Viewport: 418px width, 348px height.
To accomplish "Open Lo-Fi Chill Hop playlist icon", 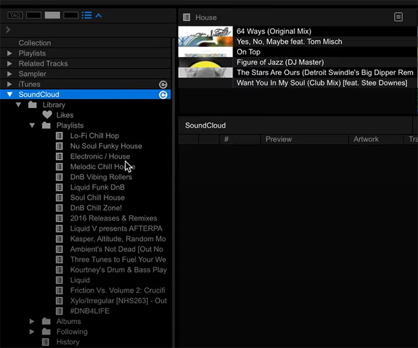I will point(59,135).
